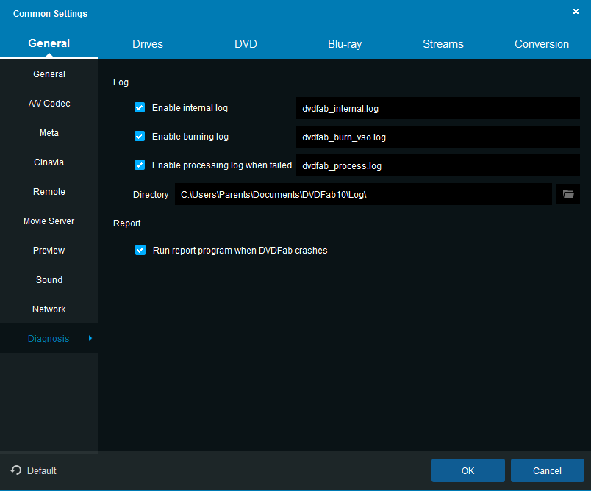Click the Enable burning log label
The image size is (591, 491).
click(x=190, y=137)
